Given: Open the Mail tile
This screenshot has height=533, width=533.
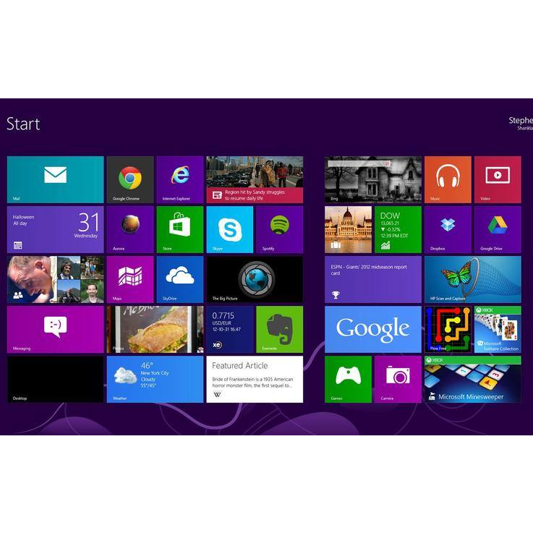Looking at the screenshot, I should click(55, 179).
